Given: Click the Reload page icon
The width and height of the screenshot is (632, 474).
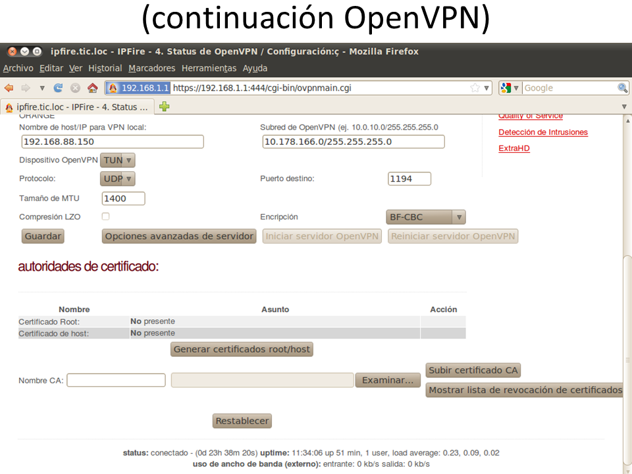Looking at the screenshot, I should [58, 88].
